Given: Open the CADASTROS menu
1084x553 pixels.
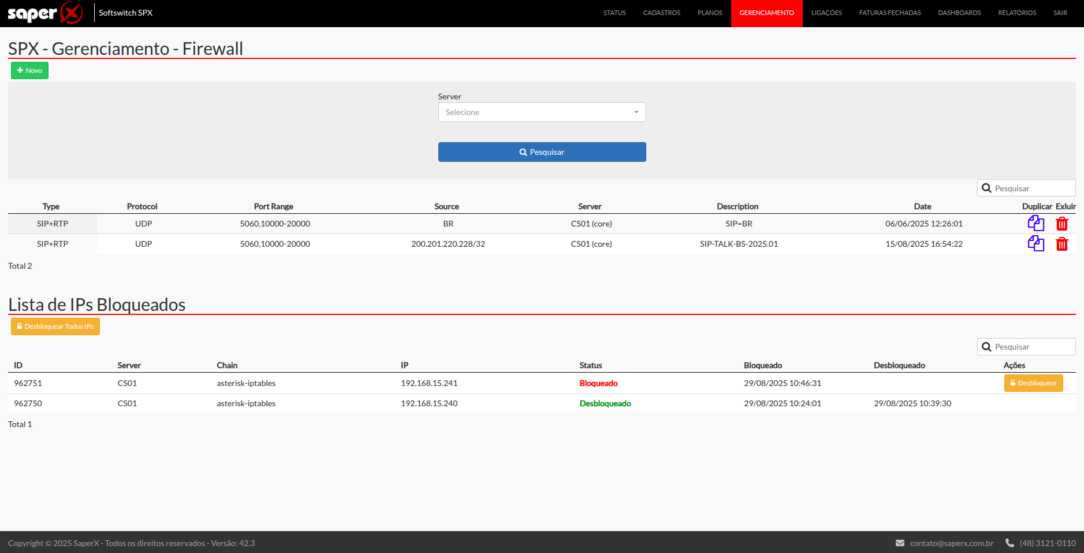Looking at the screenshot, I should 661,13.
